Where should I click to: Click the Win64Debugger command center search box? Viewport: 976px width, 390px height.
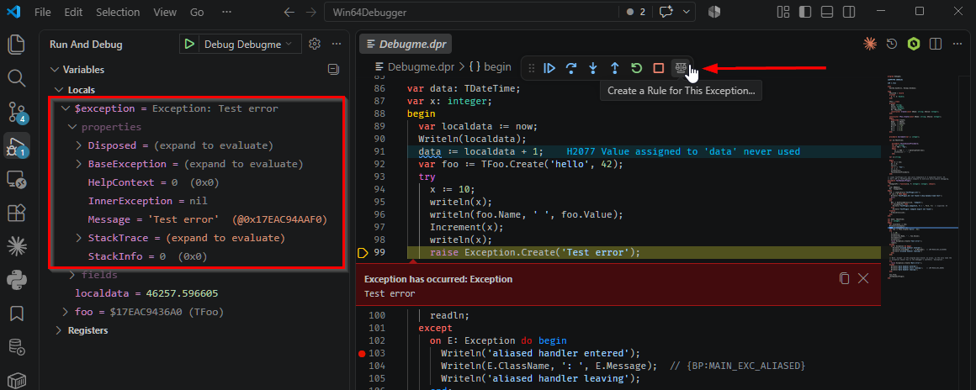(471, 12)
